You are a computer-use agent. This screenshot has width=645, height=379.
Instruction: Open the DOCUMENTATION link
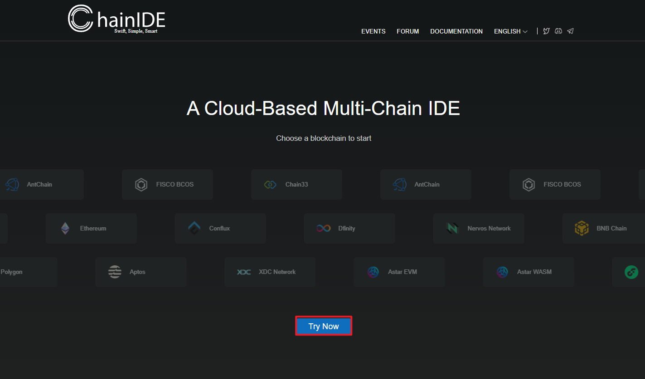(x=456, y=31)
